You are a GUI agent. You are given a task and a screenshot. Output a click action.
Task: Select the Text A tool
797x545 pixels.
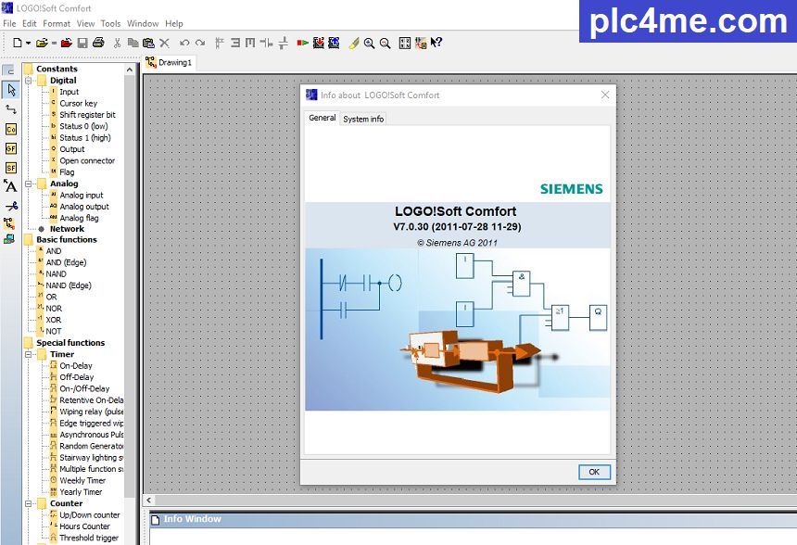(10, 186)
